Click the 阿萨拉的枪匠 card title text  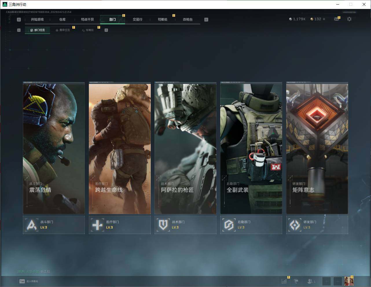pos(177,190)
